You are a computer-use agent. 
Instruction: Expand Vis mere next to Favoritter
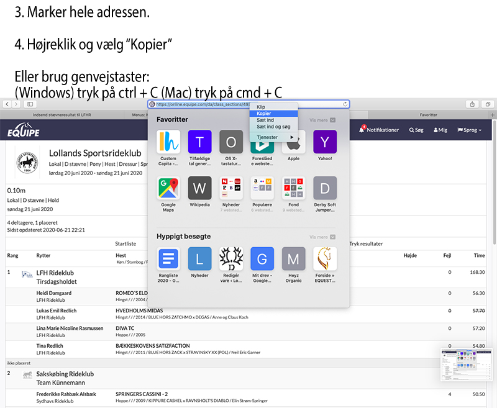(322, 120)
